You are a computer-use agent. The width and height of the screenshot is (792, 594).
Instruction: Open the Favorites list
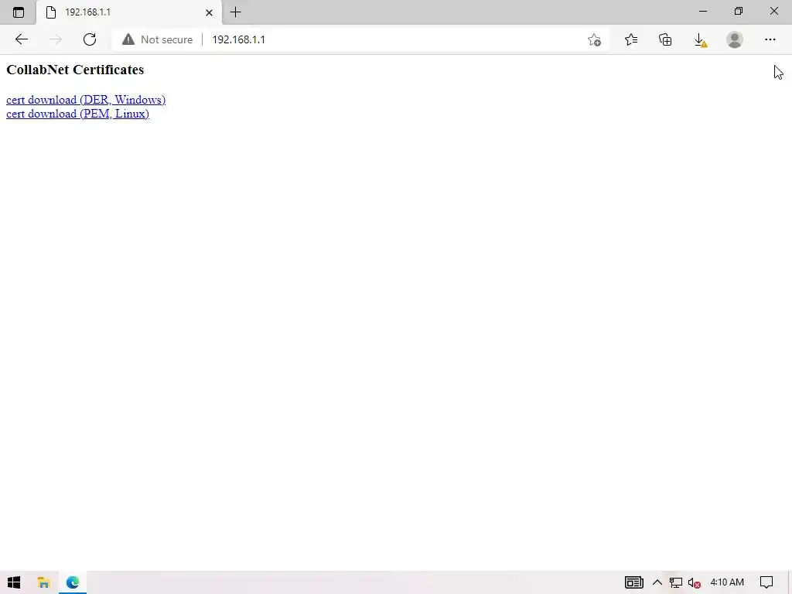coord(631,39)
